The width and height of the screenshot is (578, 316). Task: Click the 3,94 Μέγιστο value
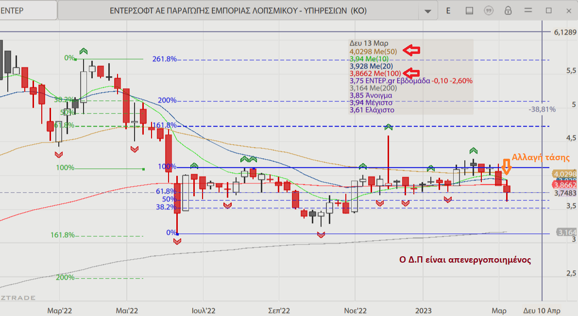pyautogui.click(x=371, y=103)
